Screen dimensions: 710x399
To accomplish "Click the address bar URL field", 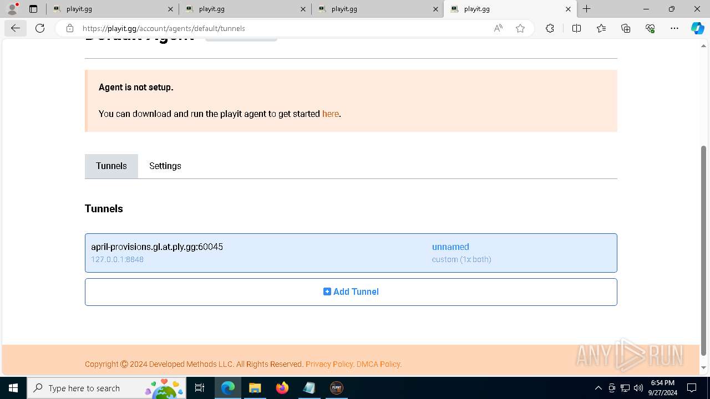I will click(x=283, y=28).
